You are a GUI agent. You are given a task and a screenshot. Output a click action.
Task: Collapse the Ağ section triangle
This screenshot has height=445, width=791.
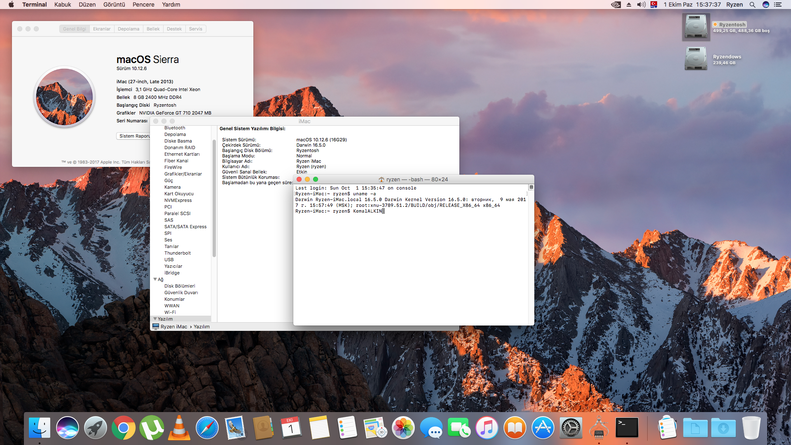pyautogui.click(x=155, y=279)
